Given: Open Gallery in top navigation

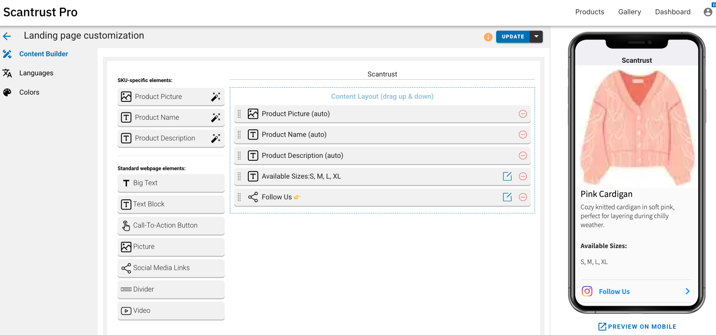Looking at the screenshot, I should 630,12.
